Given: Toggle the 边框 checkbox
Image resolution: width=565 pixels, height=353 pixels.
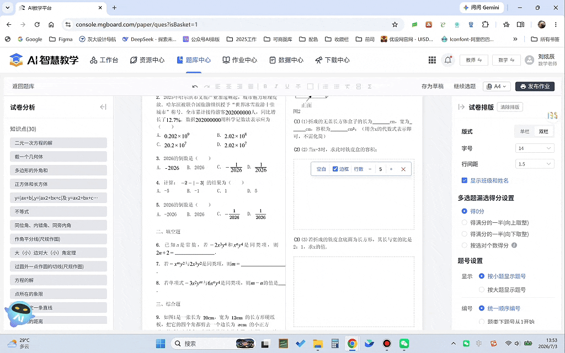Looking at the screenshot, I should (335, 169).
